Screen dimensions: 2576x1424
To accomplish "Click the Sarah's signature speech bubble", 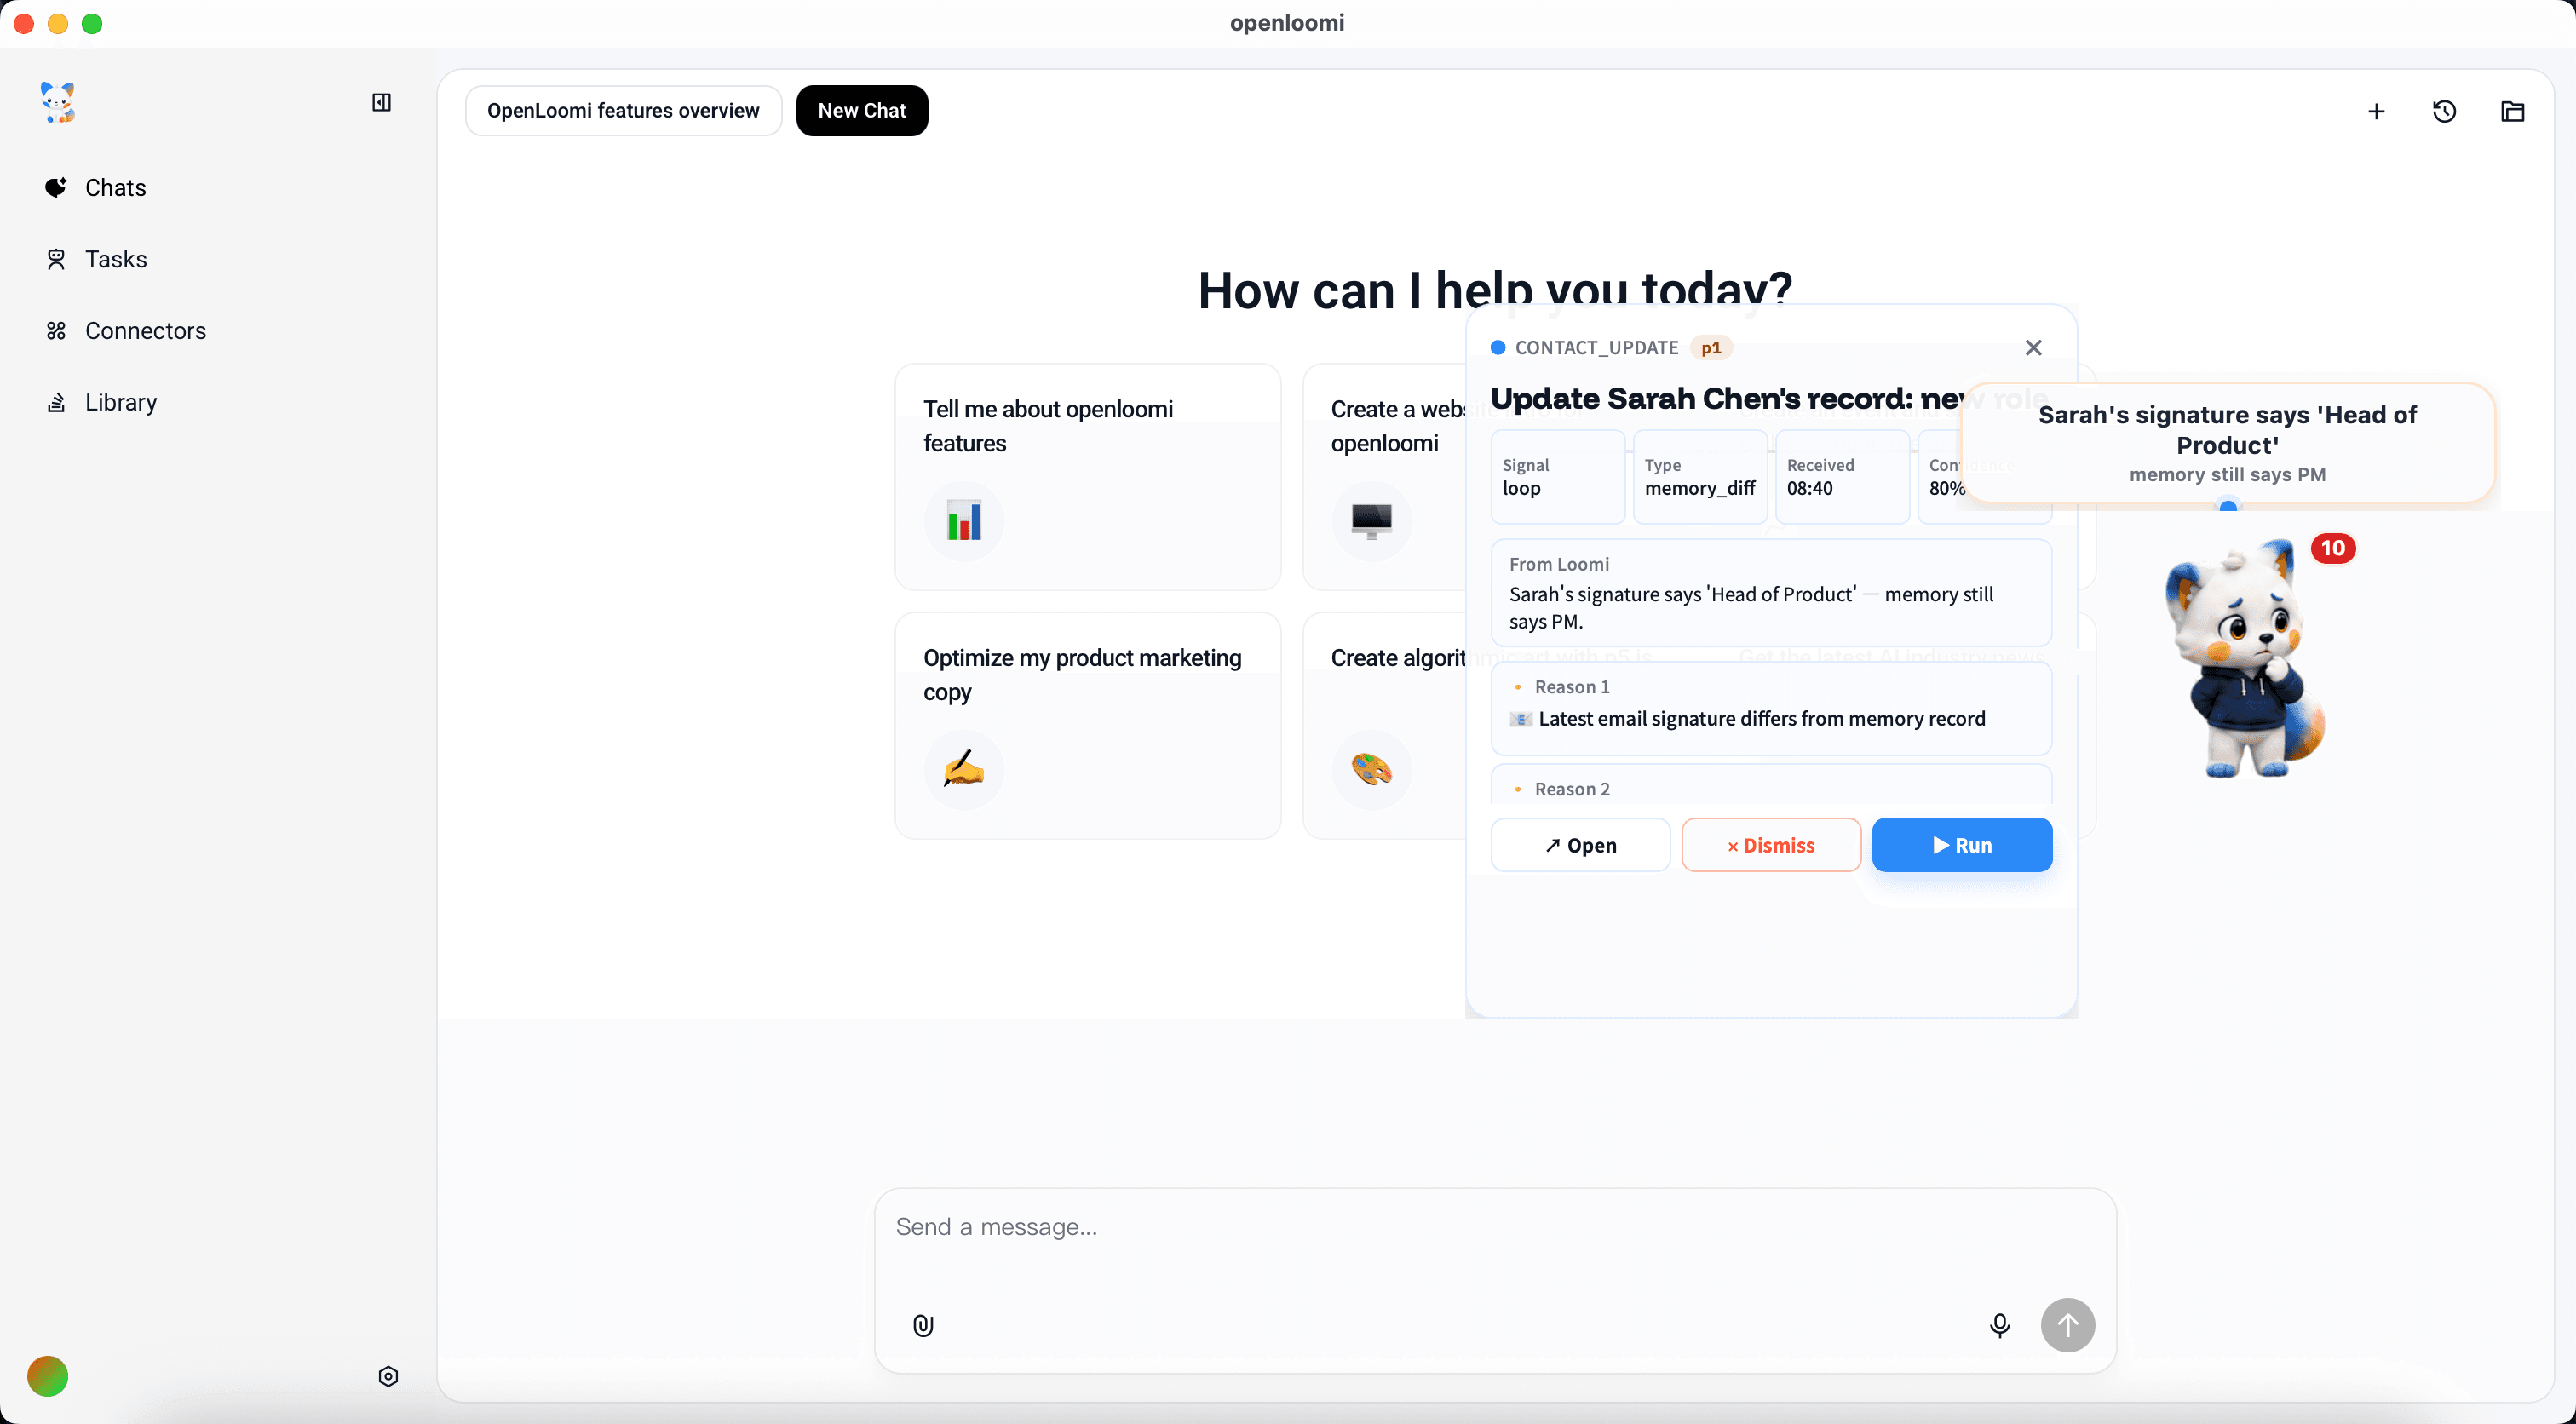I will click(x=2227, y=443).
